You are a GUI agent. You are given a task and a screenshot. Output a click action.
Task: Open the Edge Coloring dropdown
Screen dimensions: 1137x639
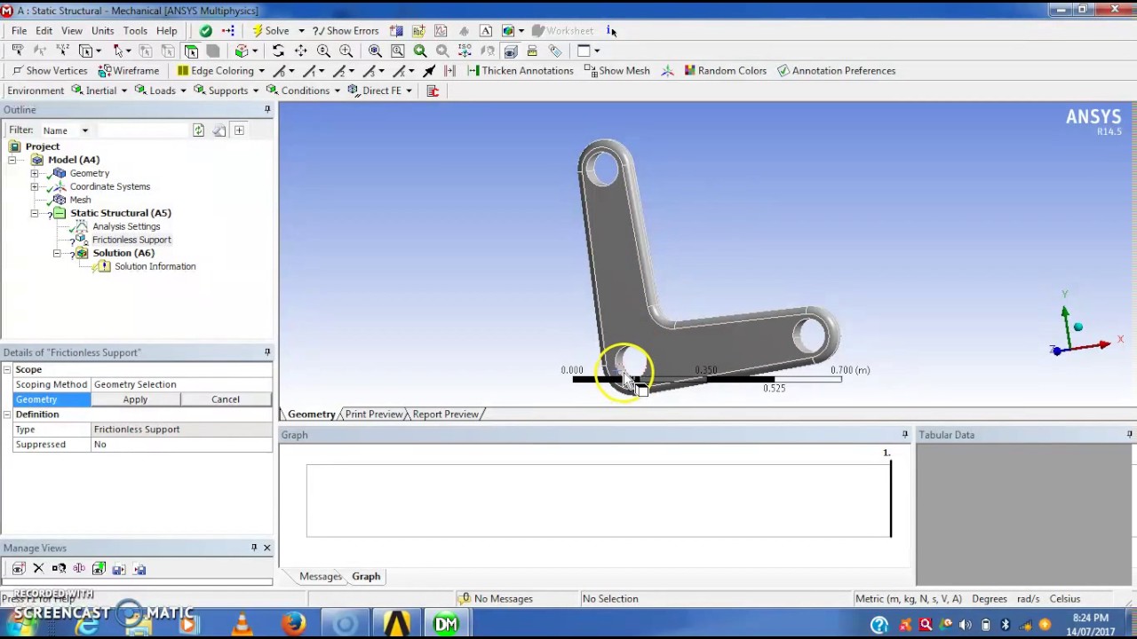click(x=221, y=71)
